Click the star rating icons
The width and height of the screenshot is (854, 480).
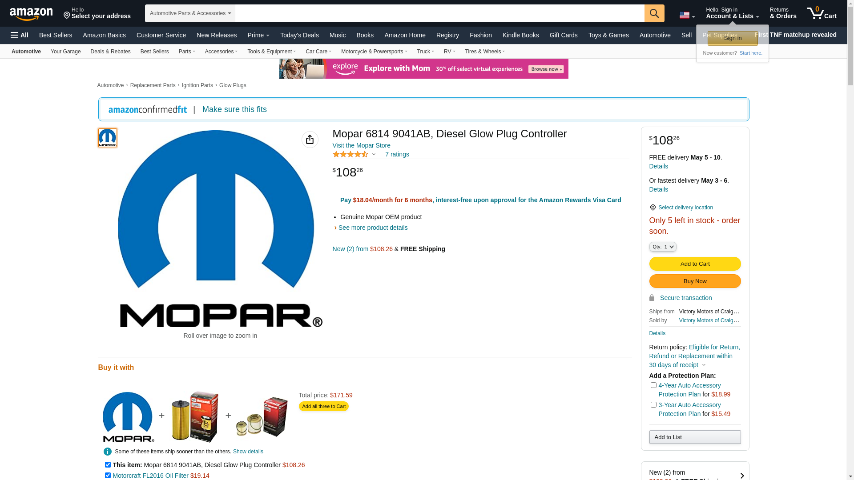click(350, 154)
